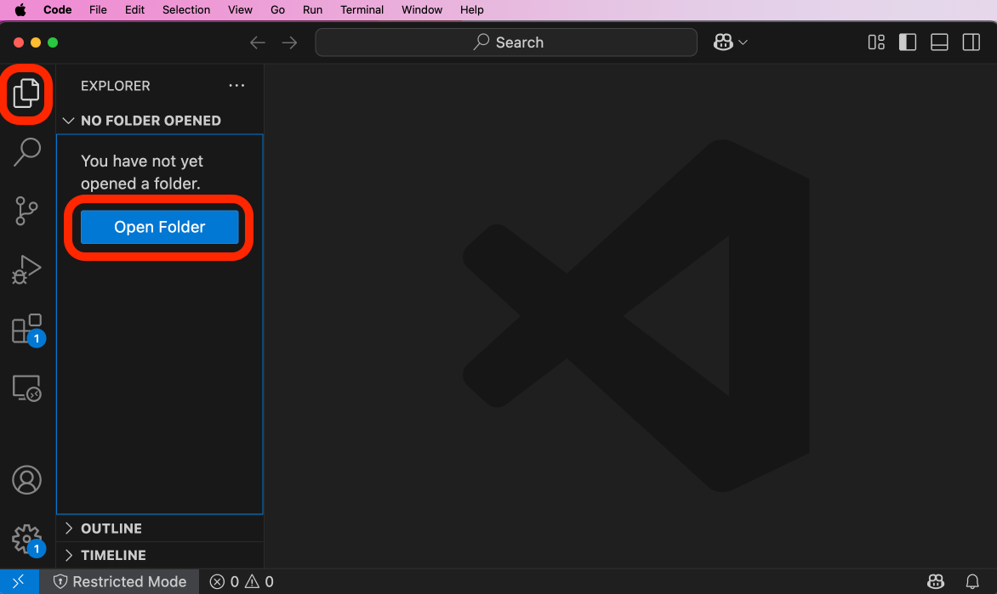Image resolution: width=997 pixels, height=594 pixels.
Task: Open the Window menu
Action: (x=422, y=10)
